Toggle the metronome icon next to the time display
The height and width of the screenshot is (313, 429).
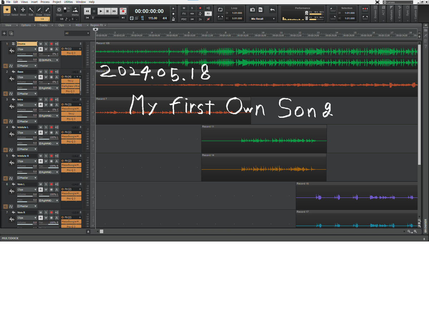(173, 18)
